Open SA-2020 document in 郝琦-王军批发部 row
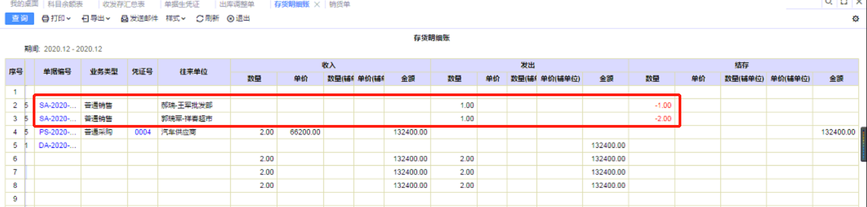This screenshot has height=207, width=867. (58, 105)
